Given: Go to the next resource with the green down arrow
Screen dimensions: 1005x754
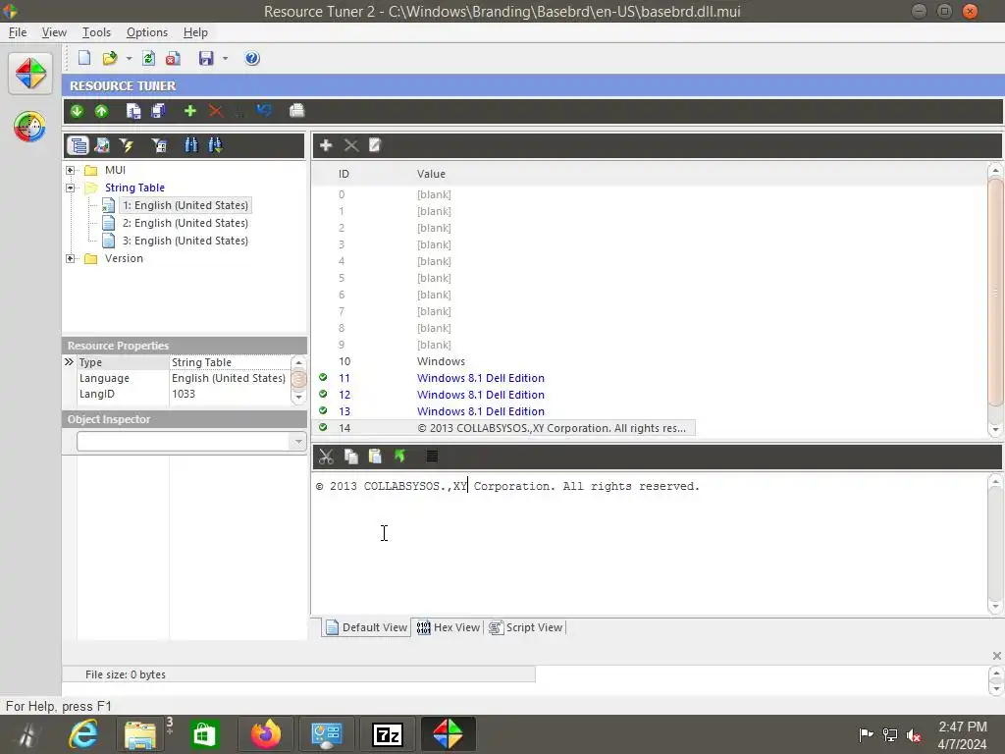Looking at the screenshot, I should 77,111.
